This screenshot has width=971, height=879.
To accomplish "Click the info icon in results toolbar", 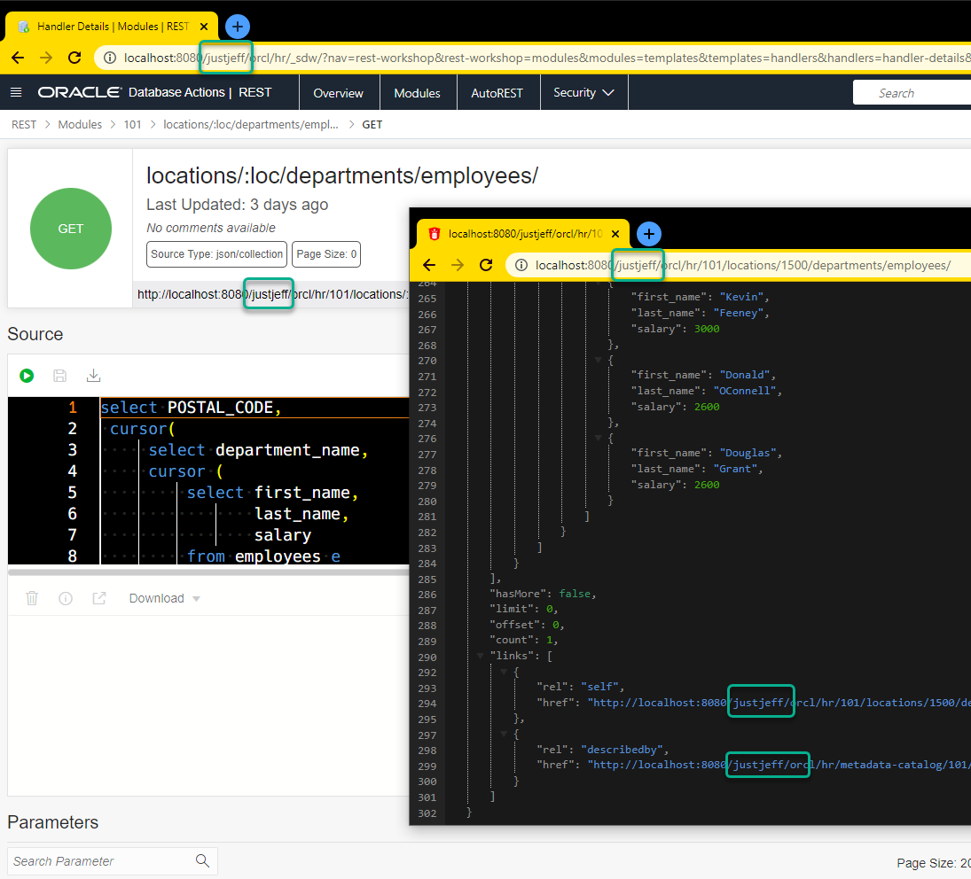I will coord(66,598).
